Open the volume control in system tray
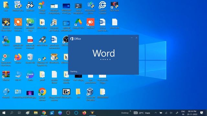This screenshot has width=207, height=116. coord(171,113)
